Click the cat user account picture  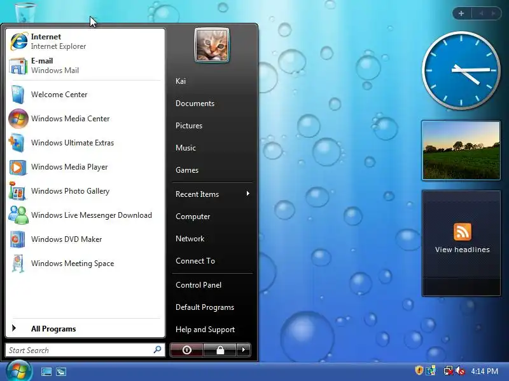pyautogui.click(x=212, y=44)
